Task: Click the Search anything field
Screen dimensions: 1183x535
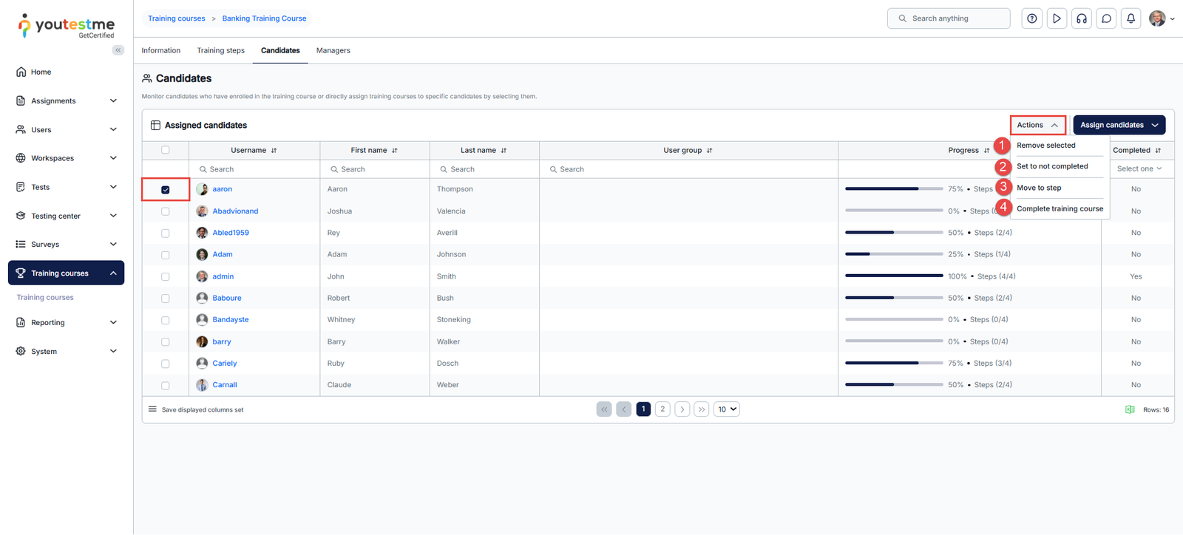Action: [949, 18]
